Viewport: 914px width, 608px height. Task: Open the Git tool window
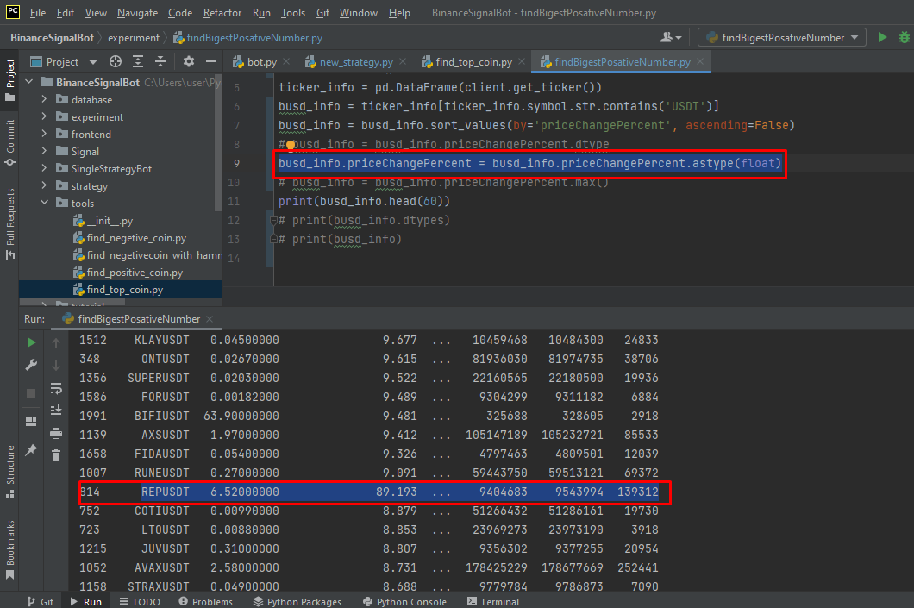click(41, 602)
